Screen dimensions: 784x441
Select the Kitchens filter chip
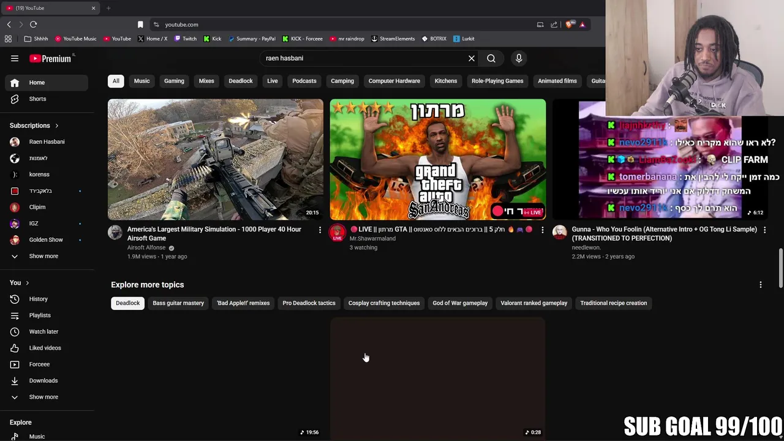tap(446, 81)
